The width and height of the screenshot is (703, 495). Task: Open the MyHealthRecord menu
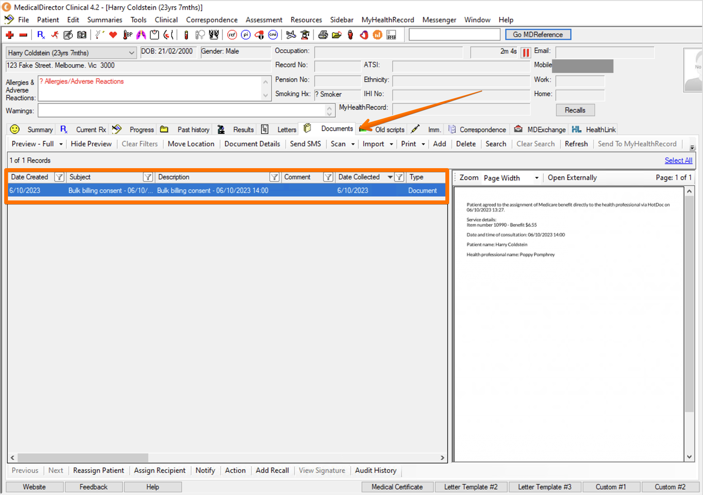[388, 20]
